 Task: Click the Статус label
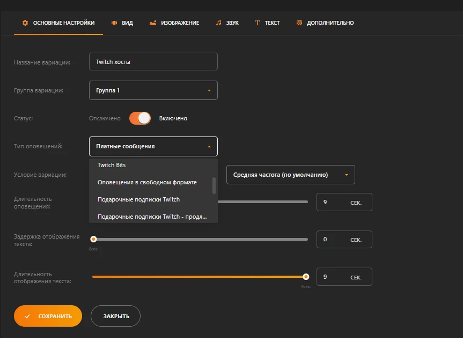(23, 118)
